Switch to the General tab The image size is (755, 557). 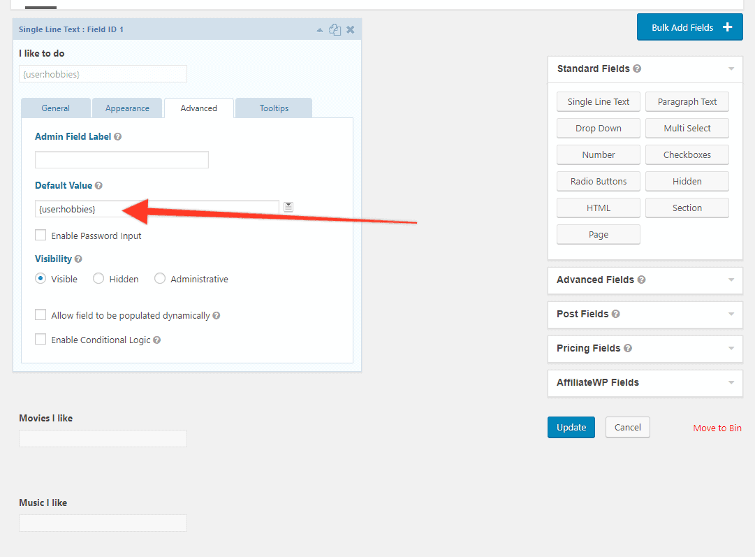[x=55, y=108]
